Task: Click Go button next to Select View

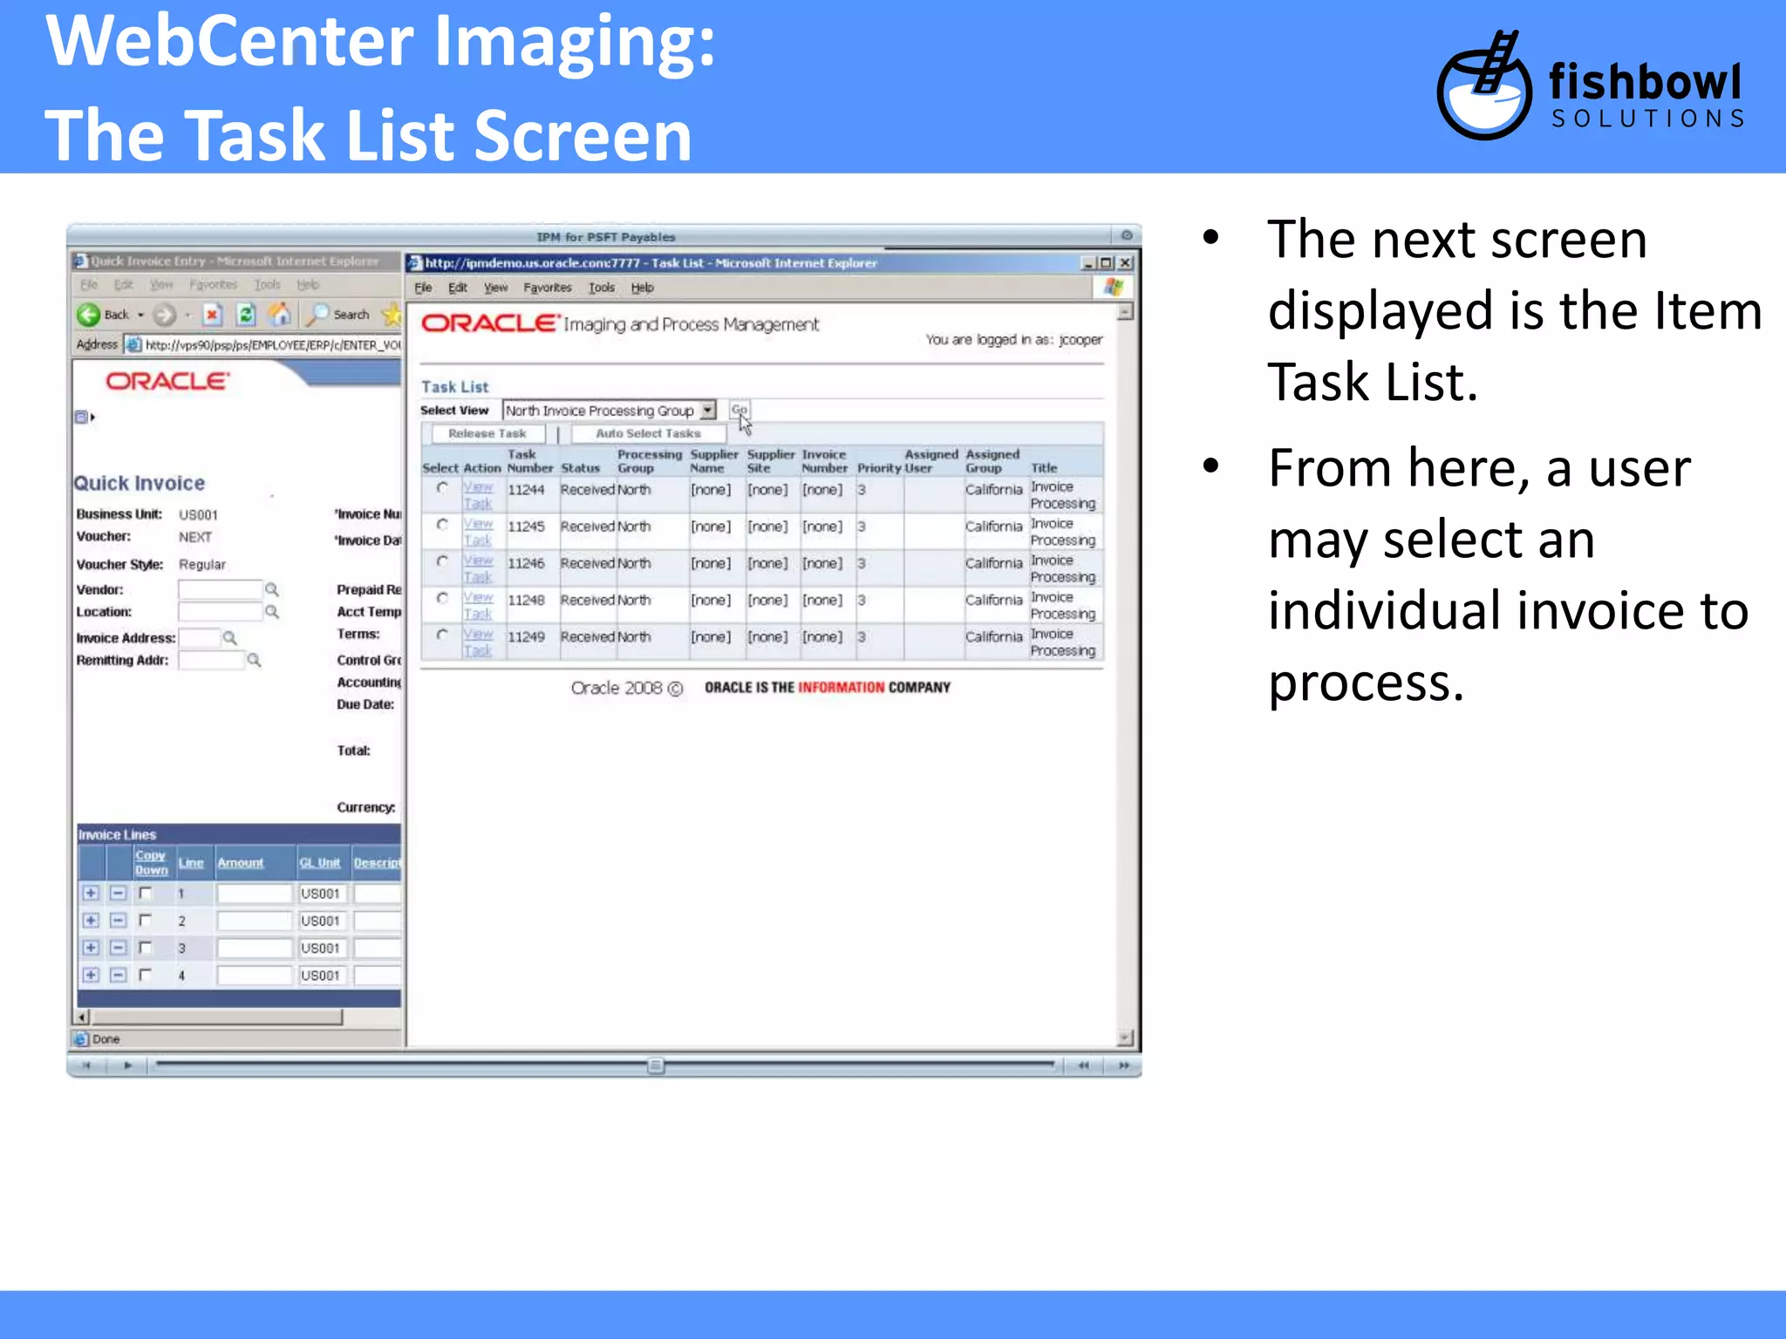Action: pyautogui.click(x=740, y=410)
